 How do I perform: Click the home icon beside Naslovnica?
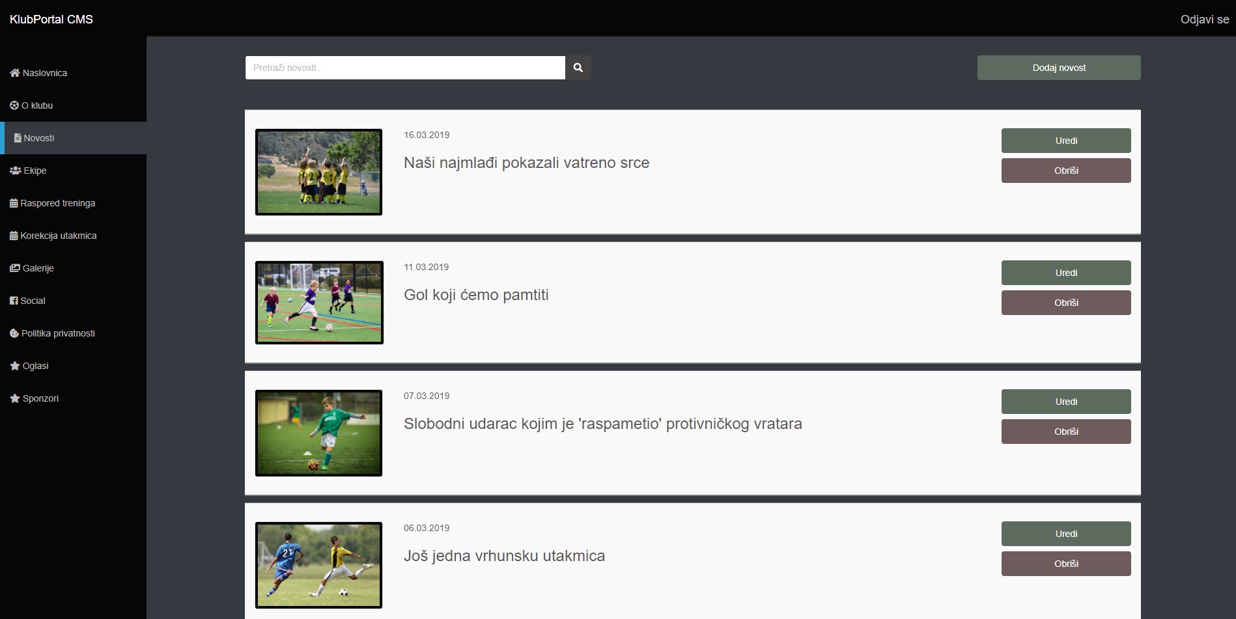coord(14,73)
